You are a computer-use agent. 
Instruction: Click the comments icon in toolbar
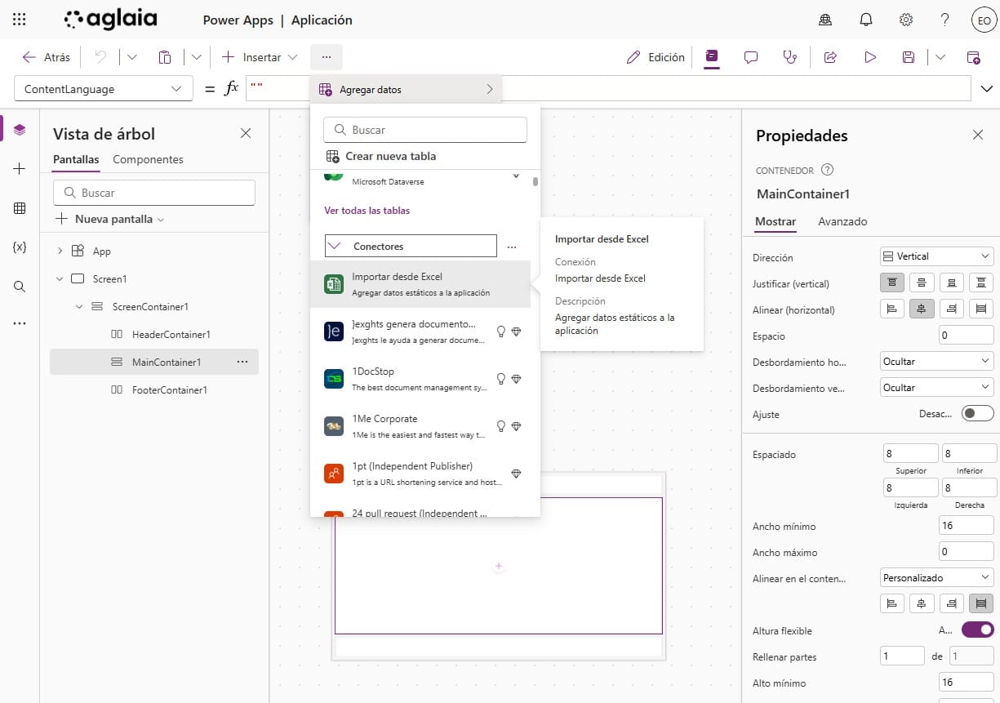pos(750,57)
